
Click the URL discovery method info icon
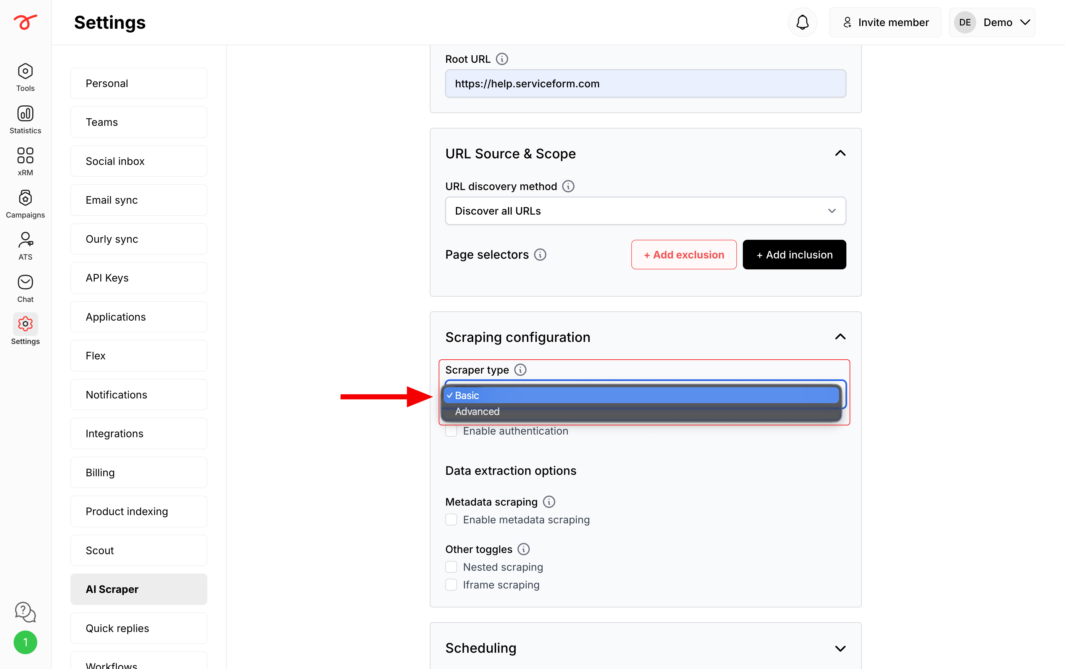(568, 186)
